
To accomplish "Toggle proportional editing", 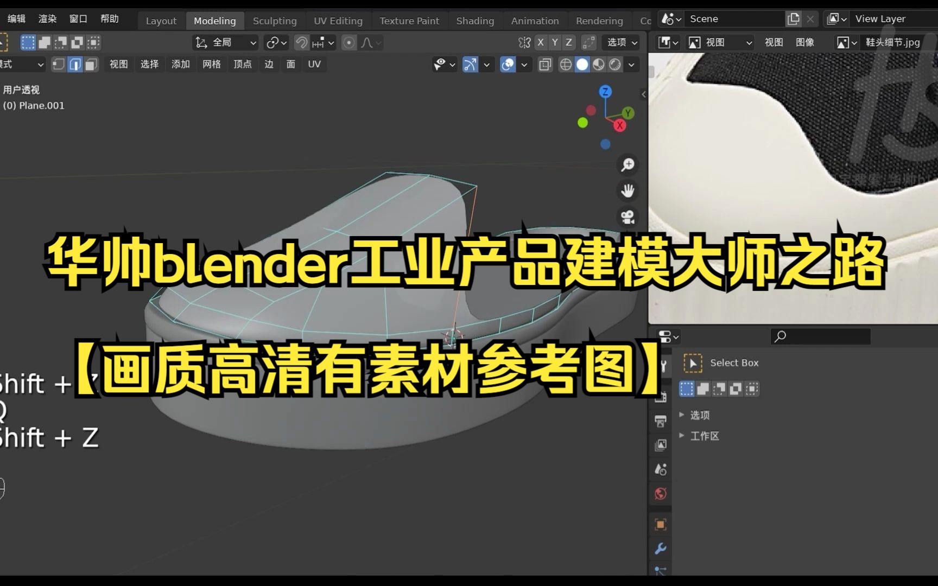I will [349, 42].
